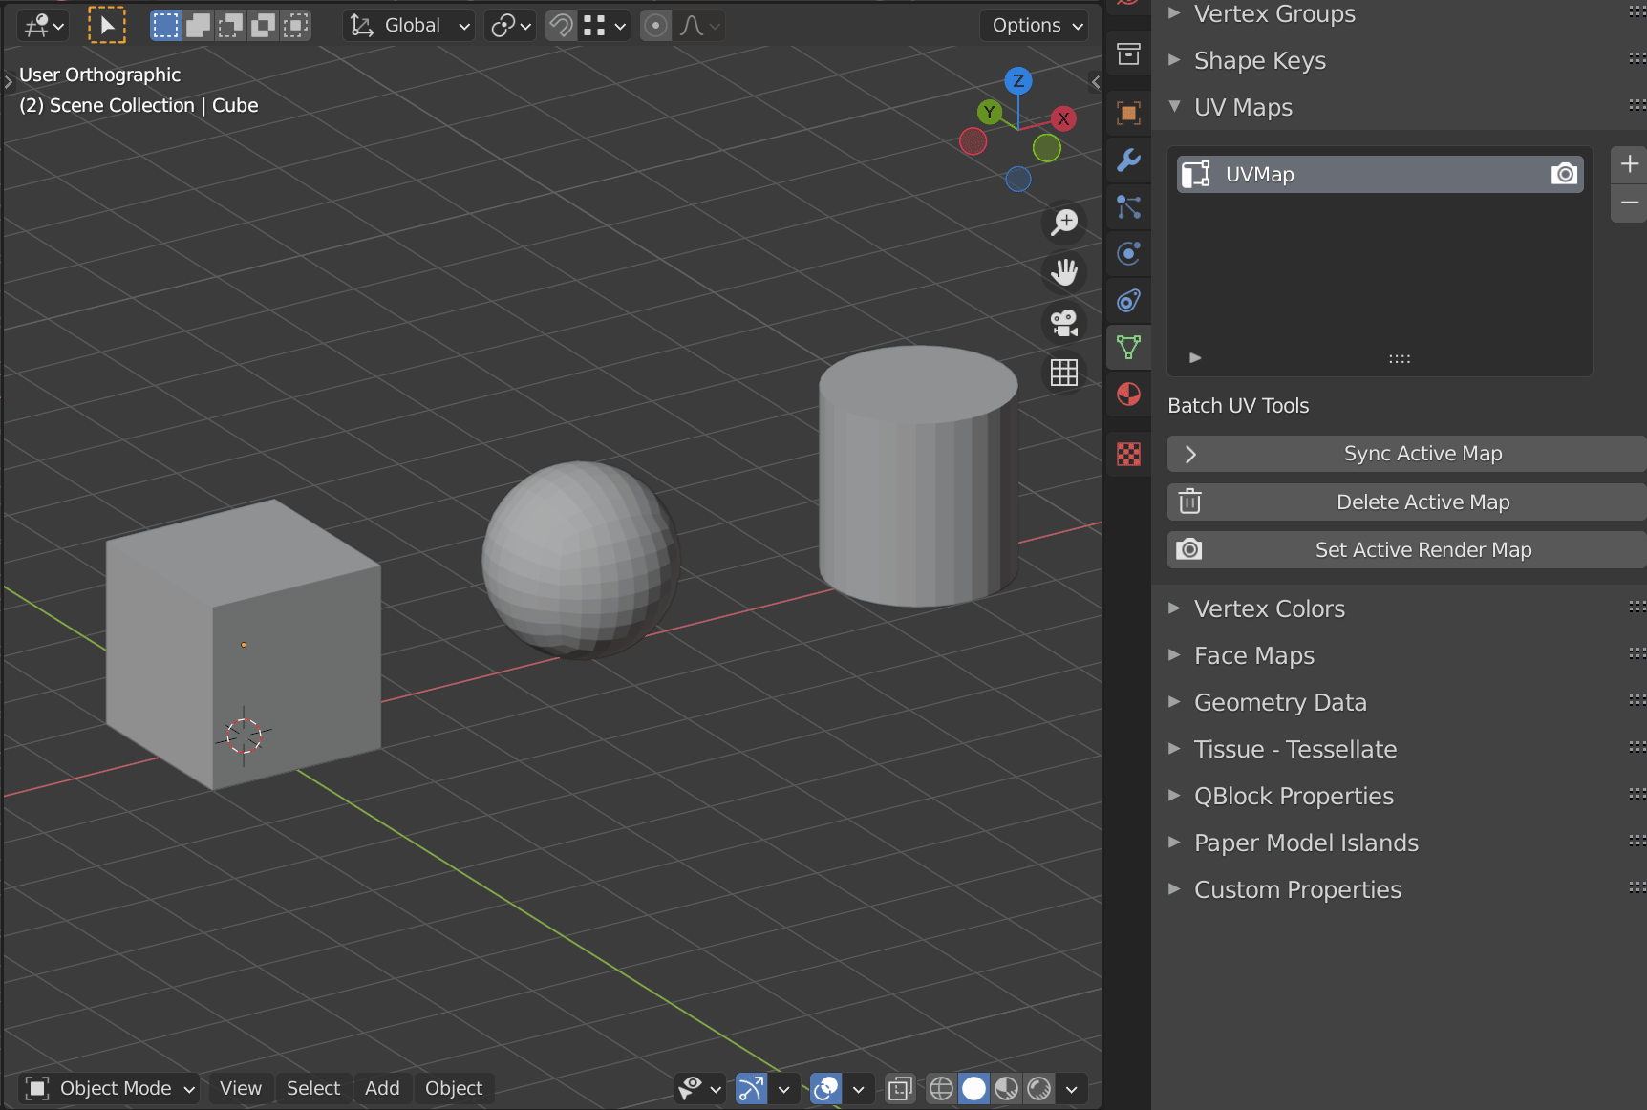Open the Transform Orientation Global dropdown
The image size is (1647, 1110).
tap(409, 26)
